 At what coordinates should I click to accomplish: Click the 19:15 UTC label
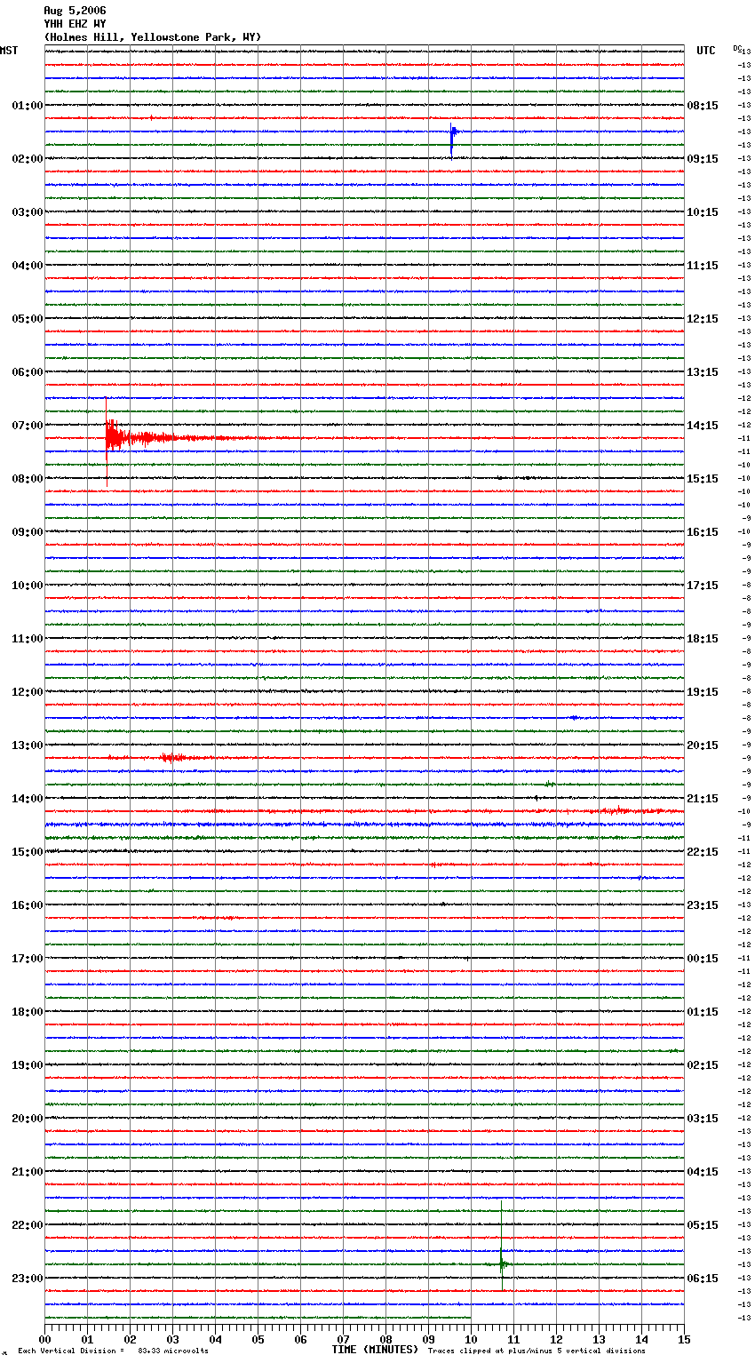coord(703,692)
